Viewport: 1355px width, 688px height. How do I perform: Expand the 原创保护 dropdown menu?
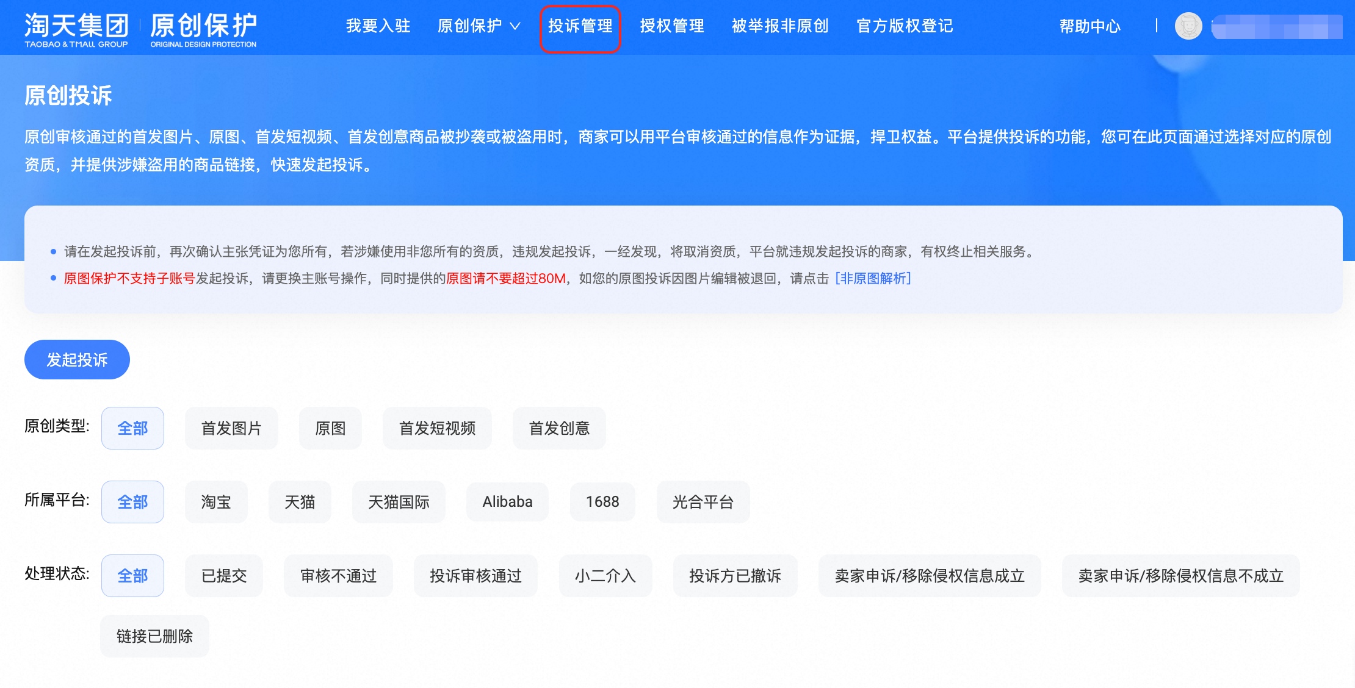tap(479, 26)
